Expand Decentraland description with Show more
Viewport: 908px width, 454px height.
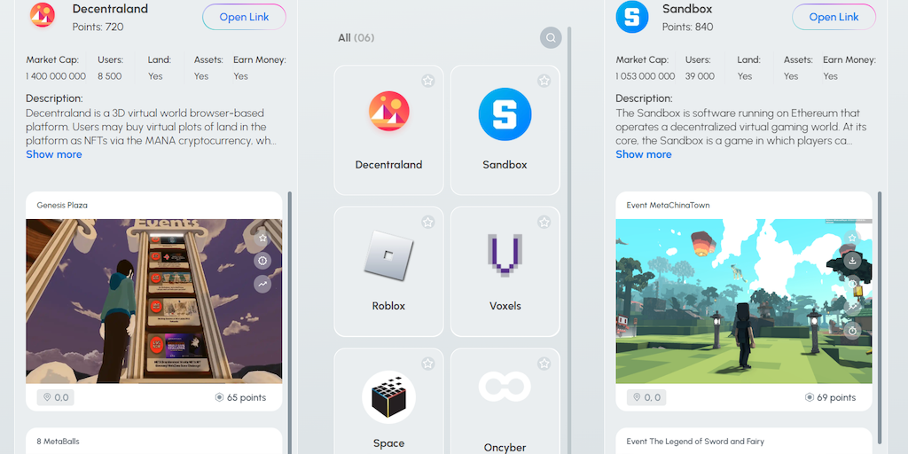(54, 154)
